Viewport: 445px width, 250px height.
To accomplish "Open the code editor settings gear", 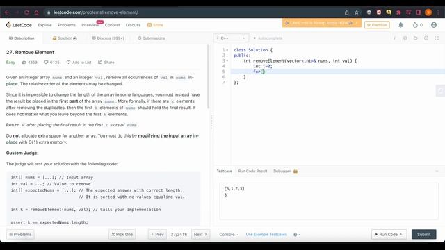I will coord(426,38).
